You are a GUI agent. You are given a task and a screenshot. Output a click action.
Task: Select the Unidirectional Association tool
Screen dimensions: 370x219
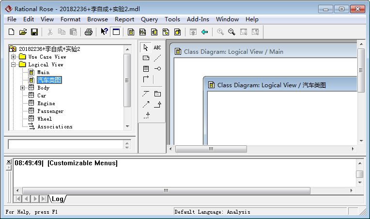(x=146, y=79)
